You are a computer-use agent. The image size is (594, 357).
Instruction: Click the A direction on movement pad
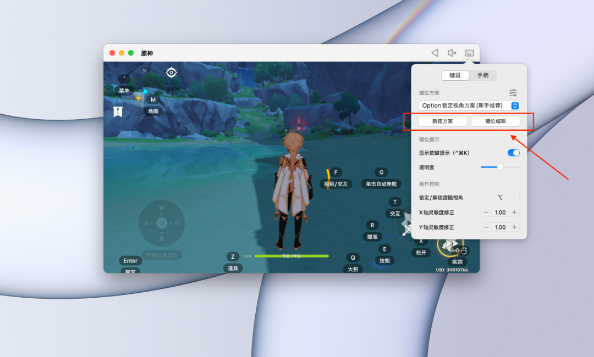pos(146,223)
